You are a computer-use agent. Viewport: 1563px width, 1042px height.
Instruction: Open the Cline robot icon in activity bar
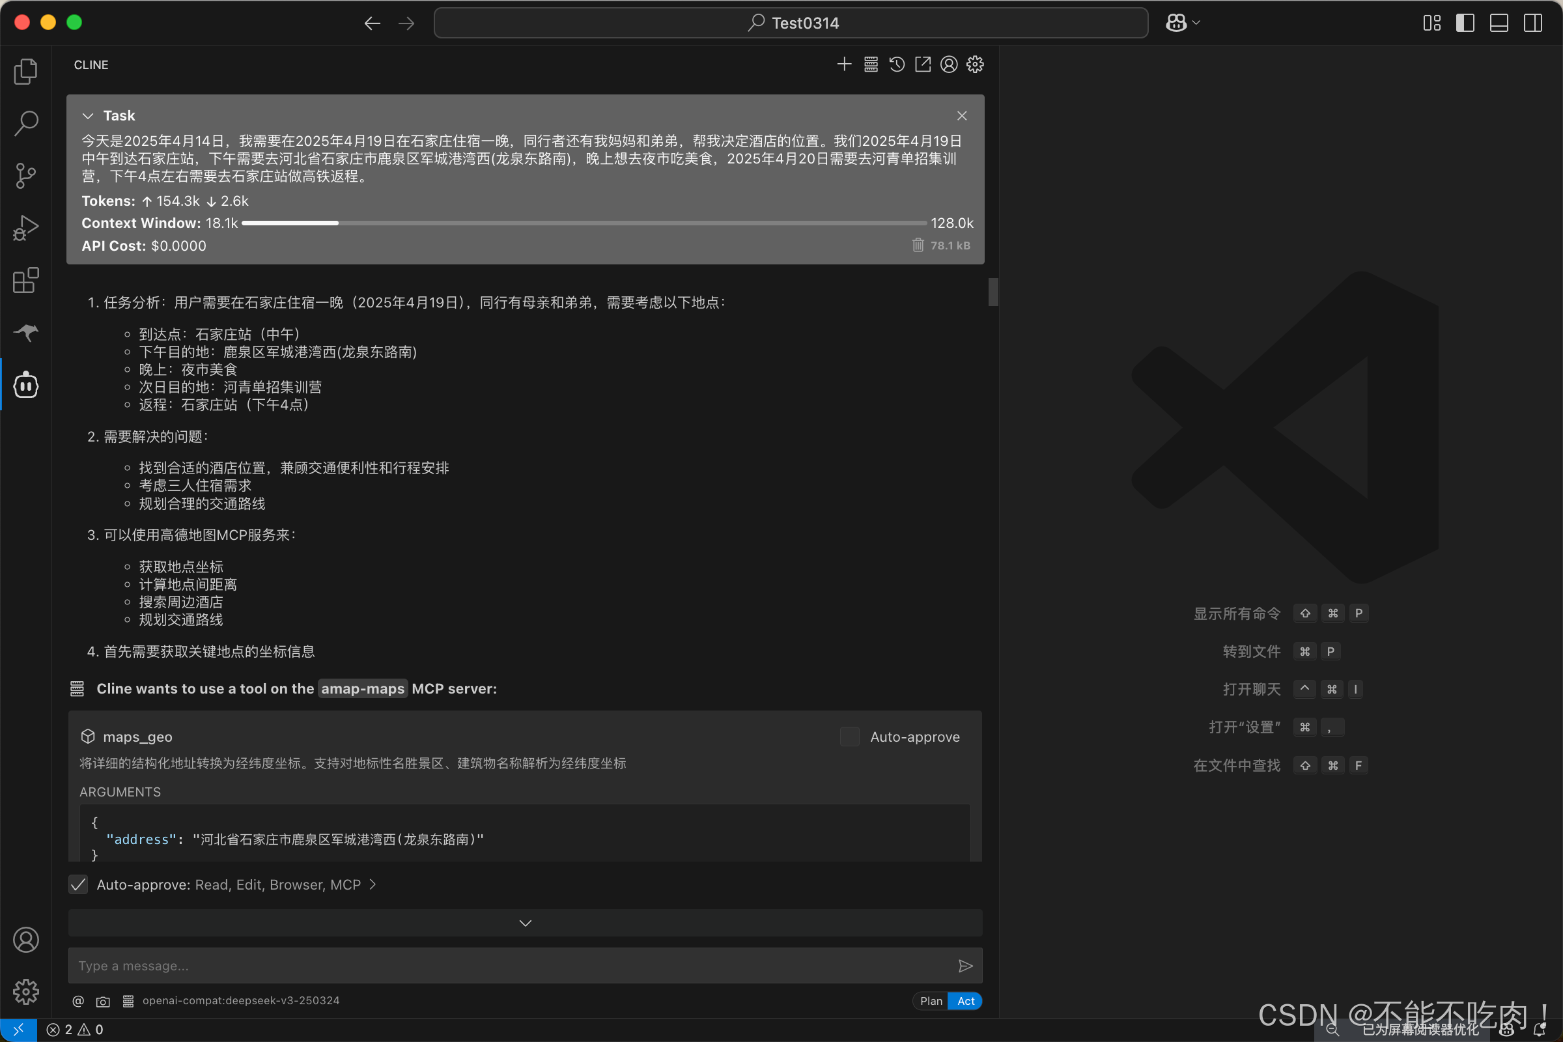pyautogui.click(x=26, y=385)
